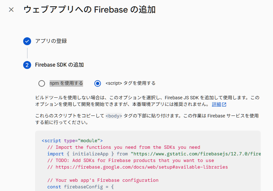Click the external link icon beside 詳細
This screenshot has width=273, height=191.
[224, 105]
